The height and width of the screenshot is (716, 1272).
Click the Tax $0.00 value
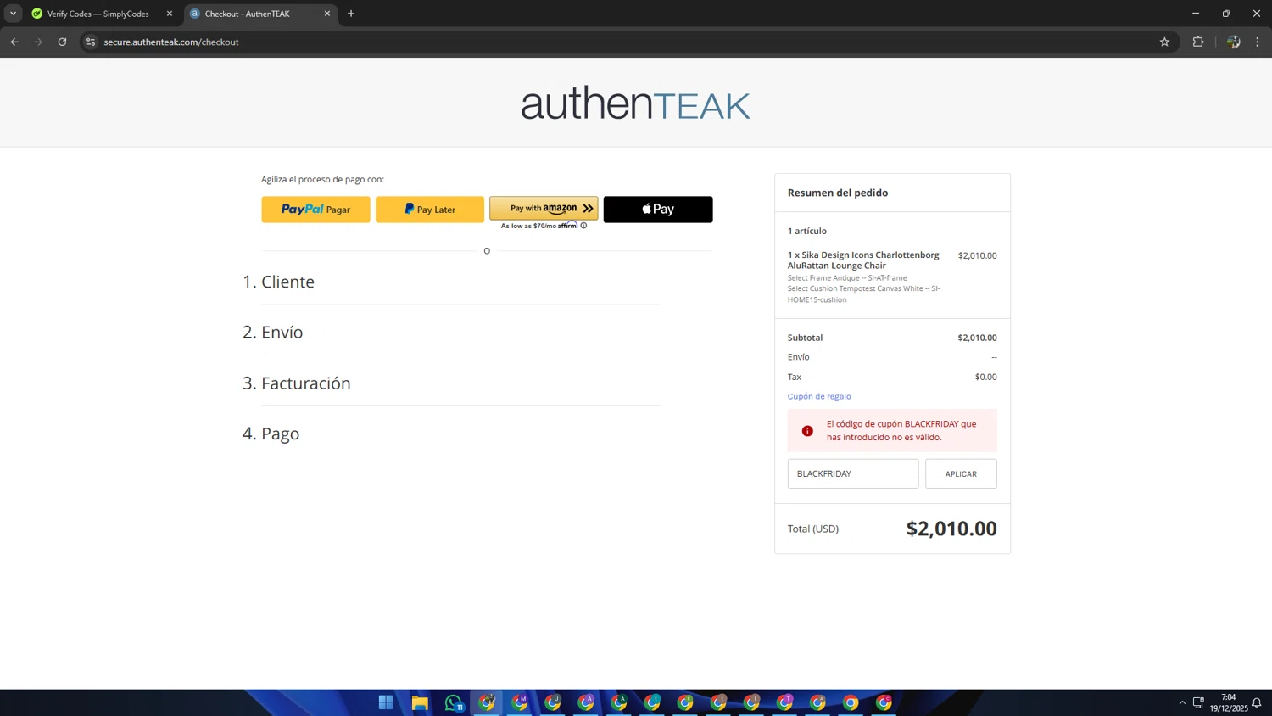[985, 377]
